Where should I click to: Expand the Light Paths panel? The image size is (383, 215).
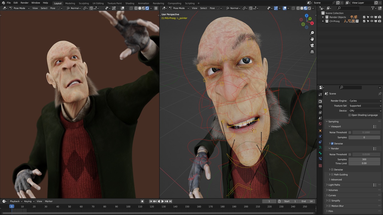334,185
